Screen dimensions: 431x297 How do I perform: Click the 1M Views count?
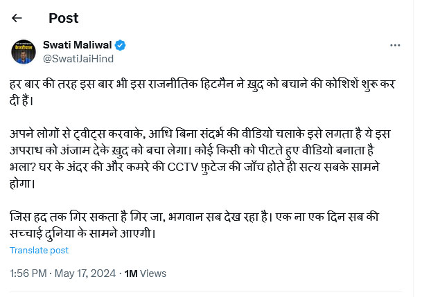coord(145,273)
